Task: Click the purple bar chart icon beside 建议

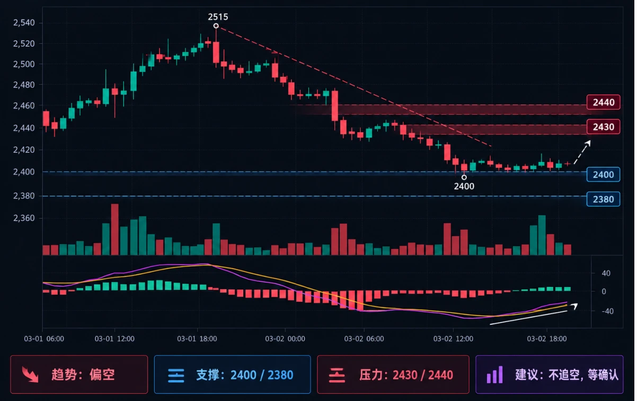Action: pos(494,375)
